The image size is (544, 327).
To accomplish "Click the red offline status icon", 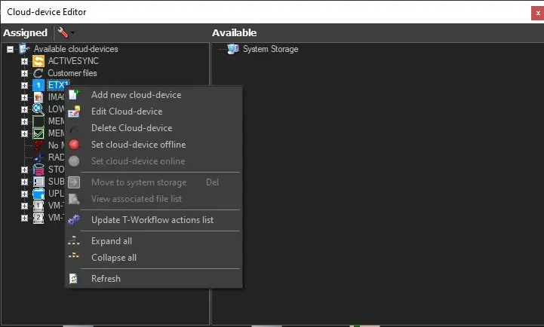I will (74, 145).
